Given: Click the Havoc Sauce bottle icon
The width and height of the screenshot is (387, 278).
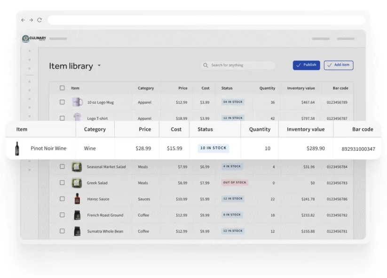Looking at the screenshot, I should (77, 199).
